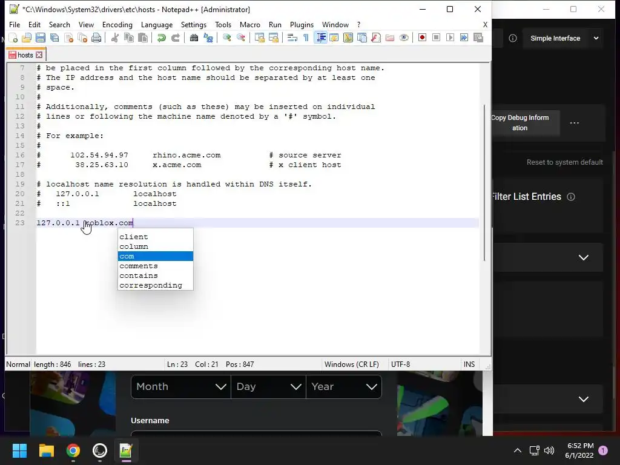Open the Search menu

[x=59, y=24]
